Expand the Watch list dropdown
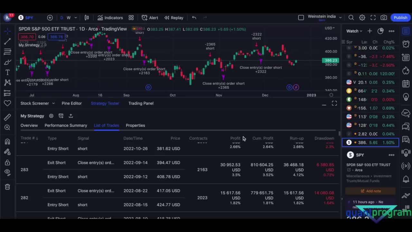The width and height of the screenshot is (412, 232). [354, 31]
